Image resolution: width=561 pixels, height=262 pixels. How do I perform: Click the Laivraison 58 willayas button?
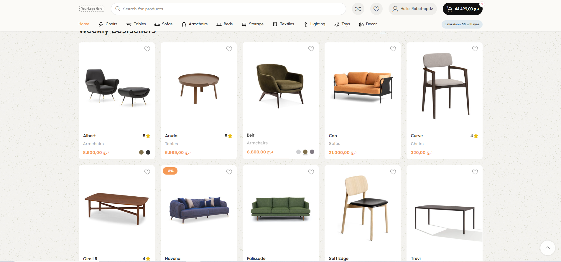462,24
